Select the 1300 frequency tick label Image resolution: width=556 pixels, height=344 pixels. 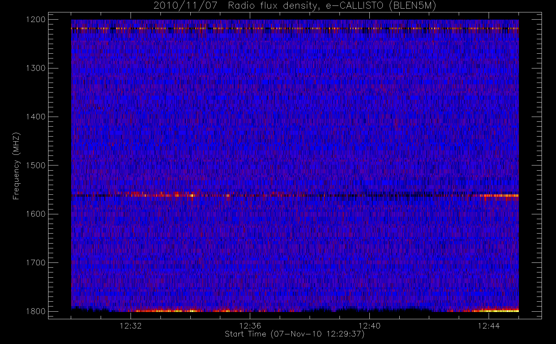36,68
